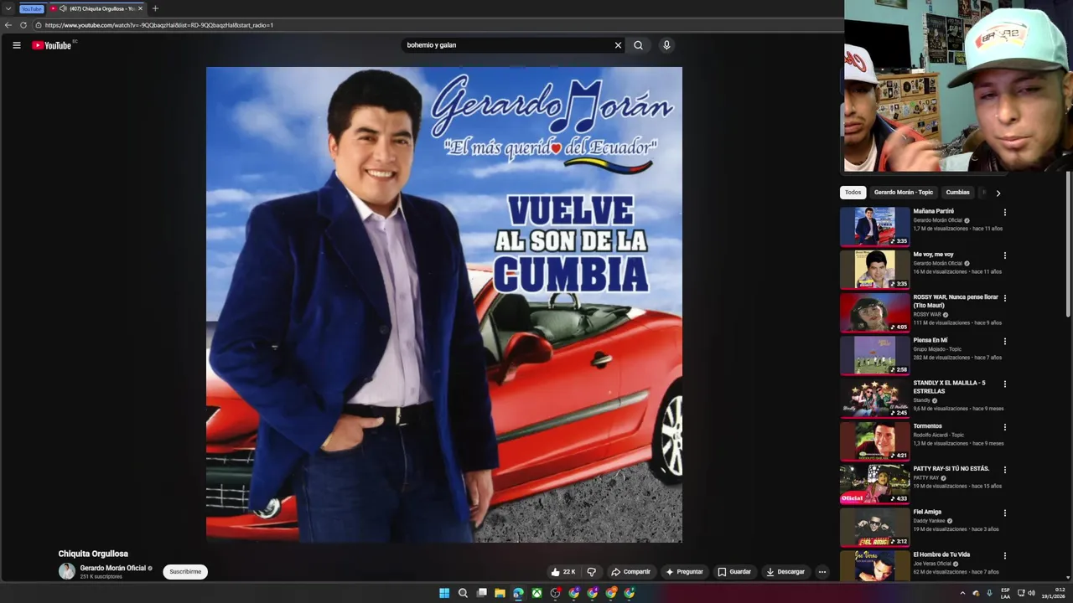This screenshot has width=1073, height=603.
Task: Open the Gerardo Morán Oficial channel avatar
Action: click(x=67, y=571)
